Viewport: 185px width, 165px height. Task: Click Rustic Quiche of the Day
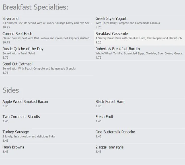23,49
